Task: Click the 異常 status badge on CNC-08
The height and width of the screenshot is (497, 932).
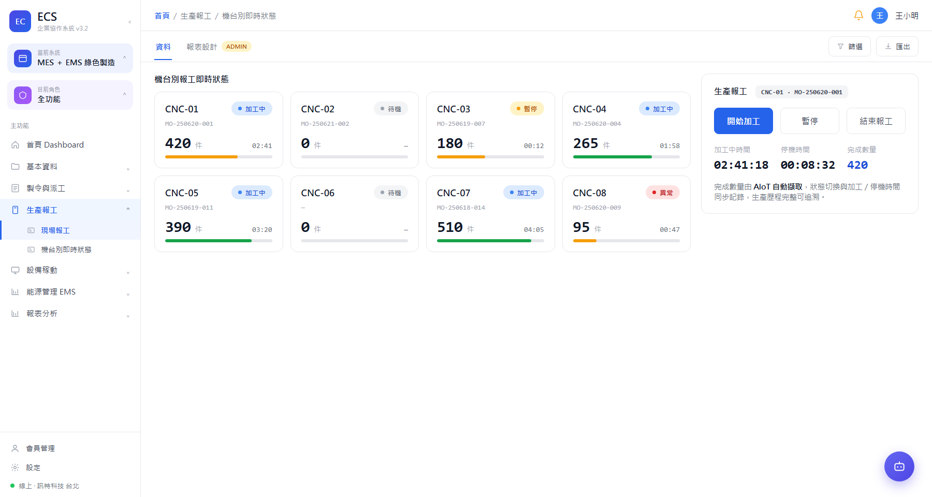Action: pos(663,193)
